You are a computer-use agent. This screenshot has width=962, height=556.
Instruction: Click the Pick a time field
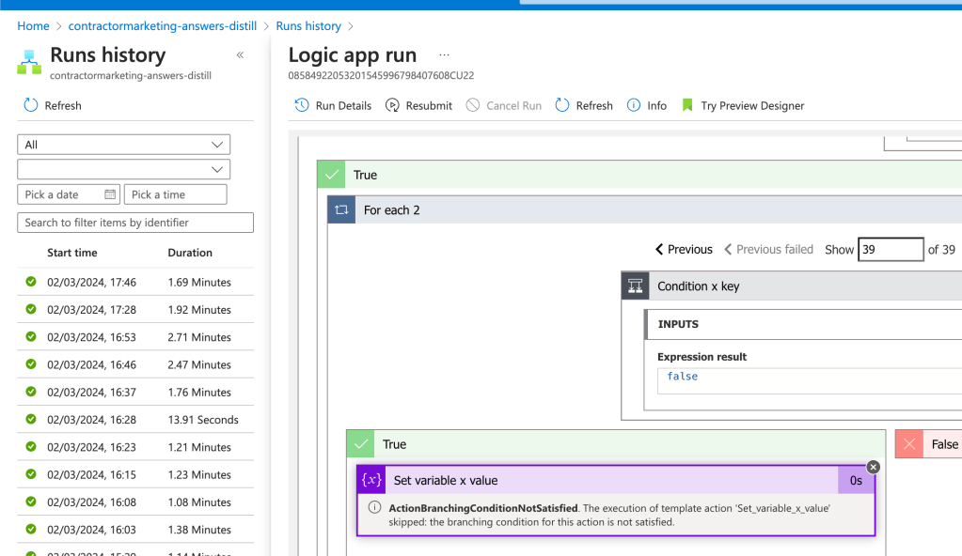point(176,194)
